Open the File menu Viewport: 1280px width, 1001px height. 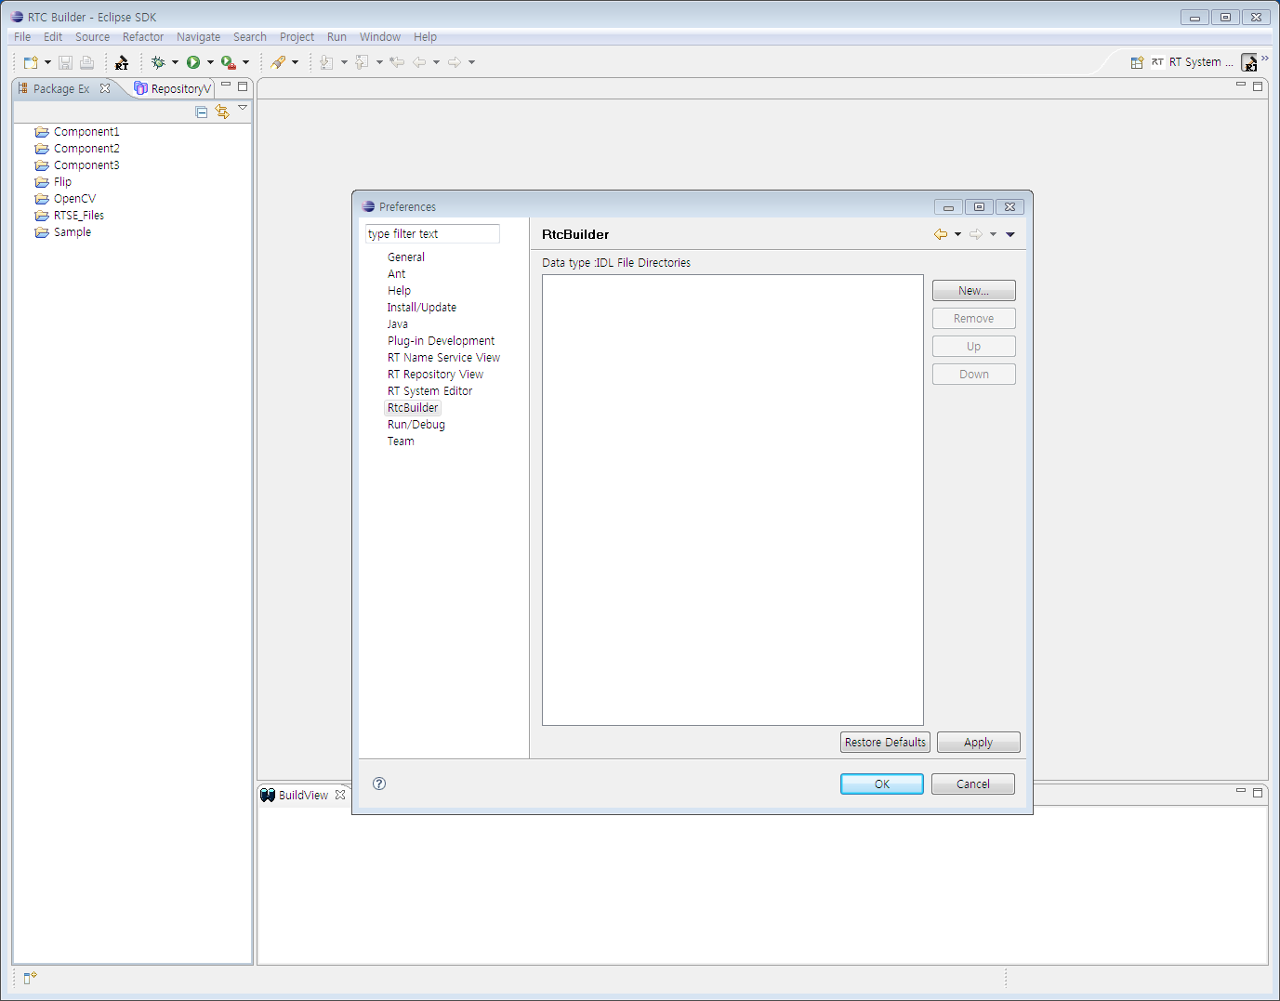[22, 37]
